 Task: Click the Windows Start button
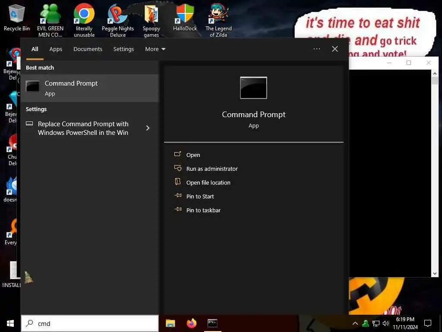pos(10,323)
